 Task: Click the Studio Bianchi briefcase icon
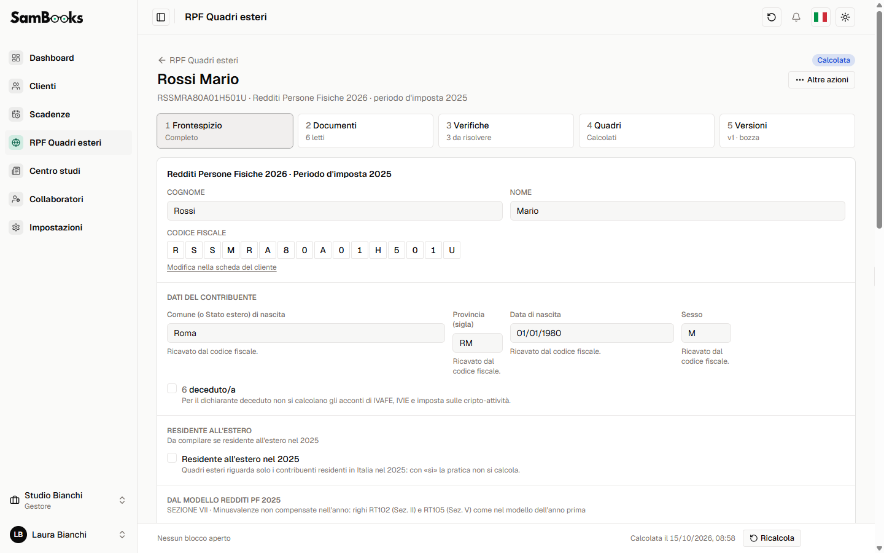pos(15,500)
